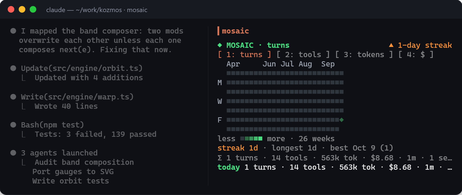Click the 'Jun' month label
Image resolution: width=462 pixels, height=195 pixels.
point(269,64)
